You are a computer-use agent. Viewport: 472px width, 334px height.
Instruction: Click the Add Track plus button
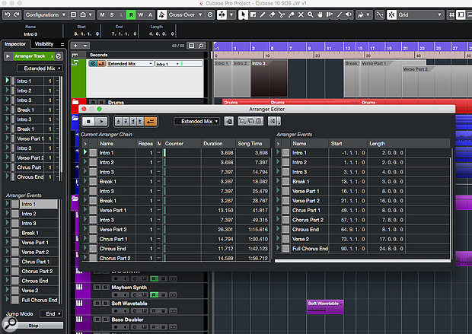[x=75, y=46]
